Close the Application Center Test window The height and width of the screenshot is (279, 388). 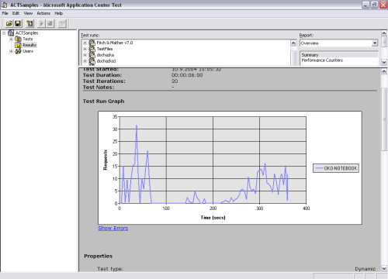383,5
